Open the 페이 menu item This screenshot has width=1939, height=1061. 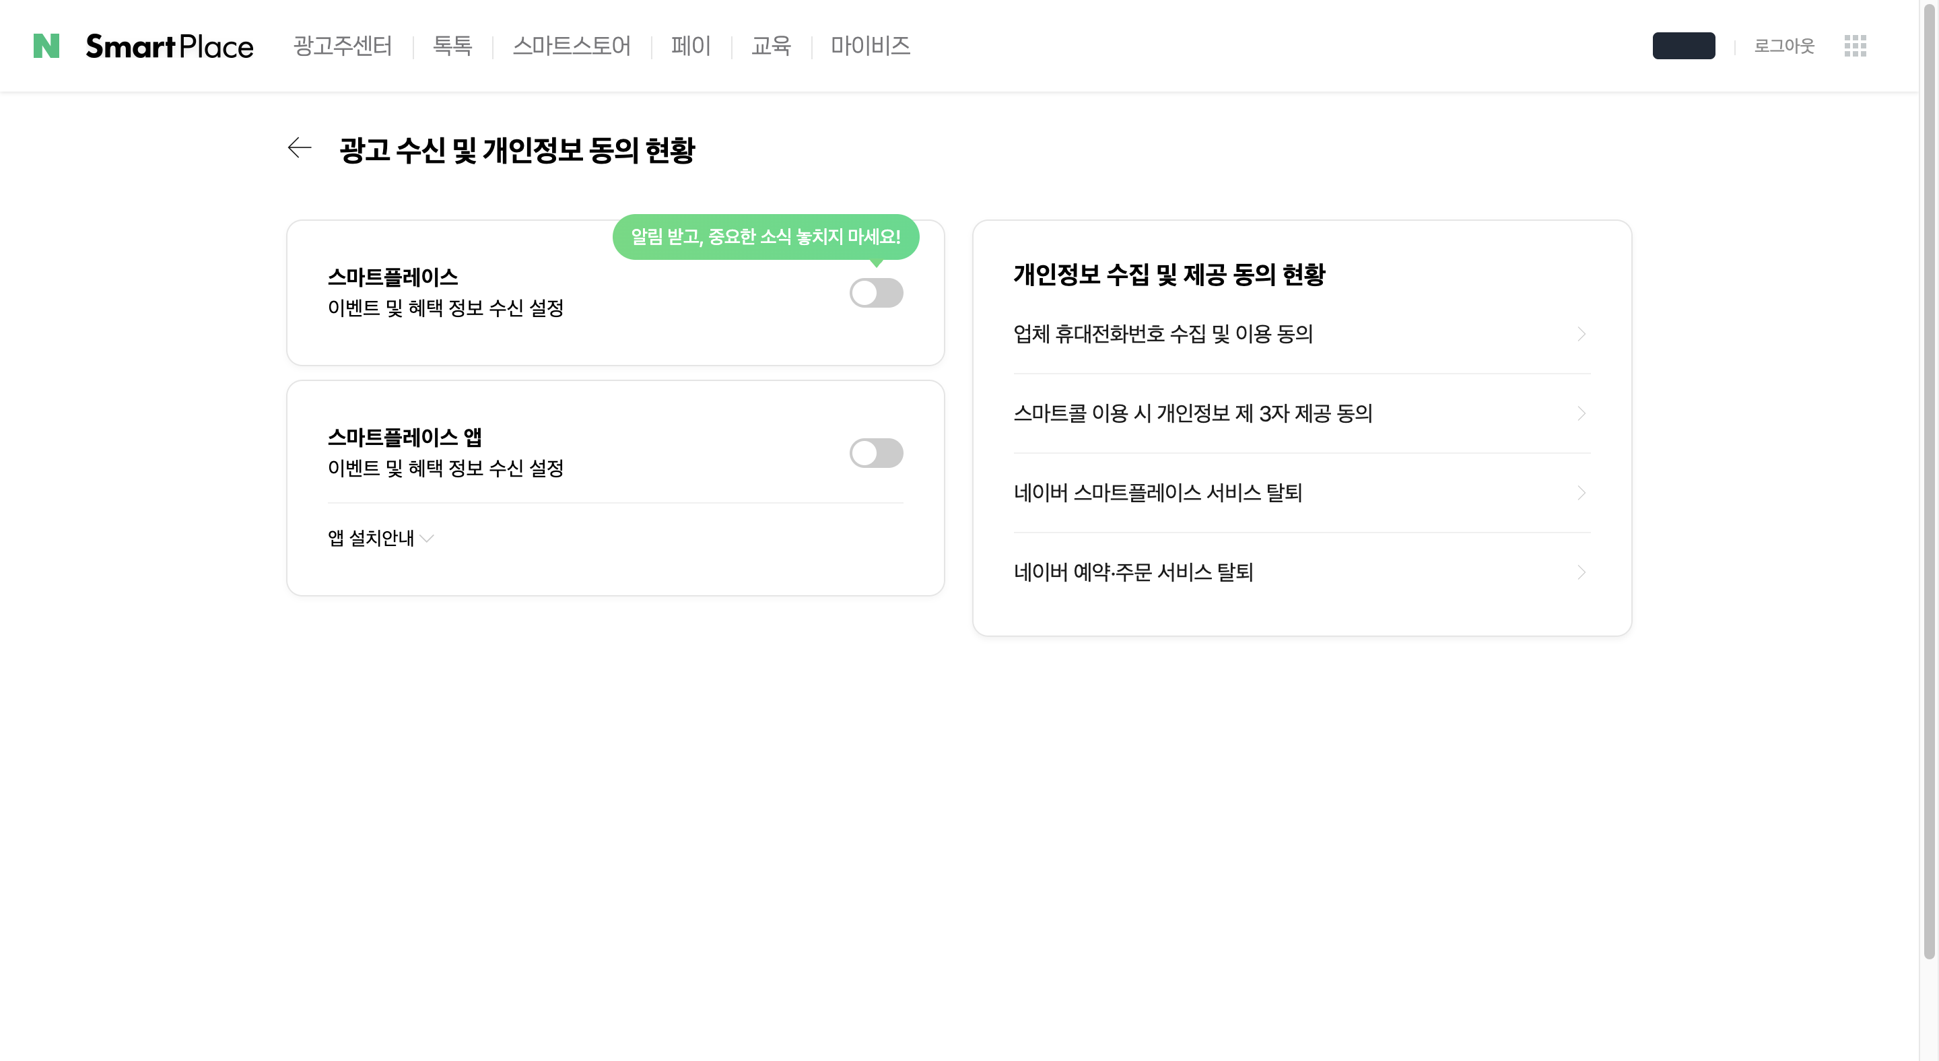click(691, 46)
